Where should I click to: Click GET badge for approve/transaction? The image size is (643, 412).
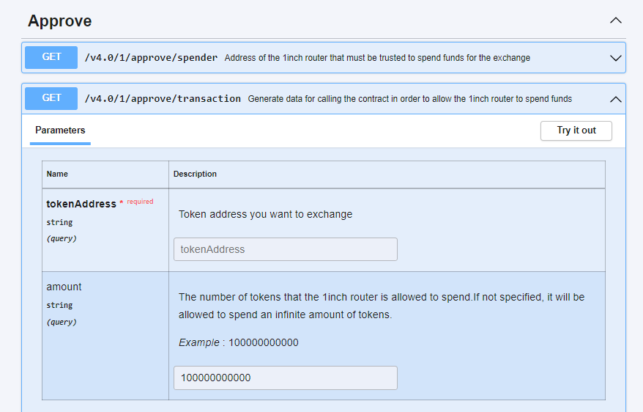pyautogui.click(x=51, y=98)
